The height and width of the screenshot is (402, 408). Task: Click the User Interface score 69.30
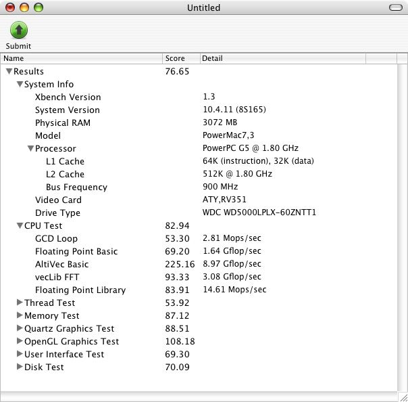click(x=177, y=355)
